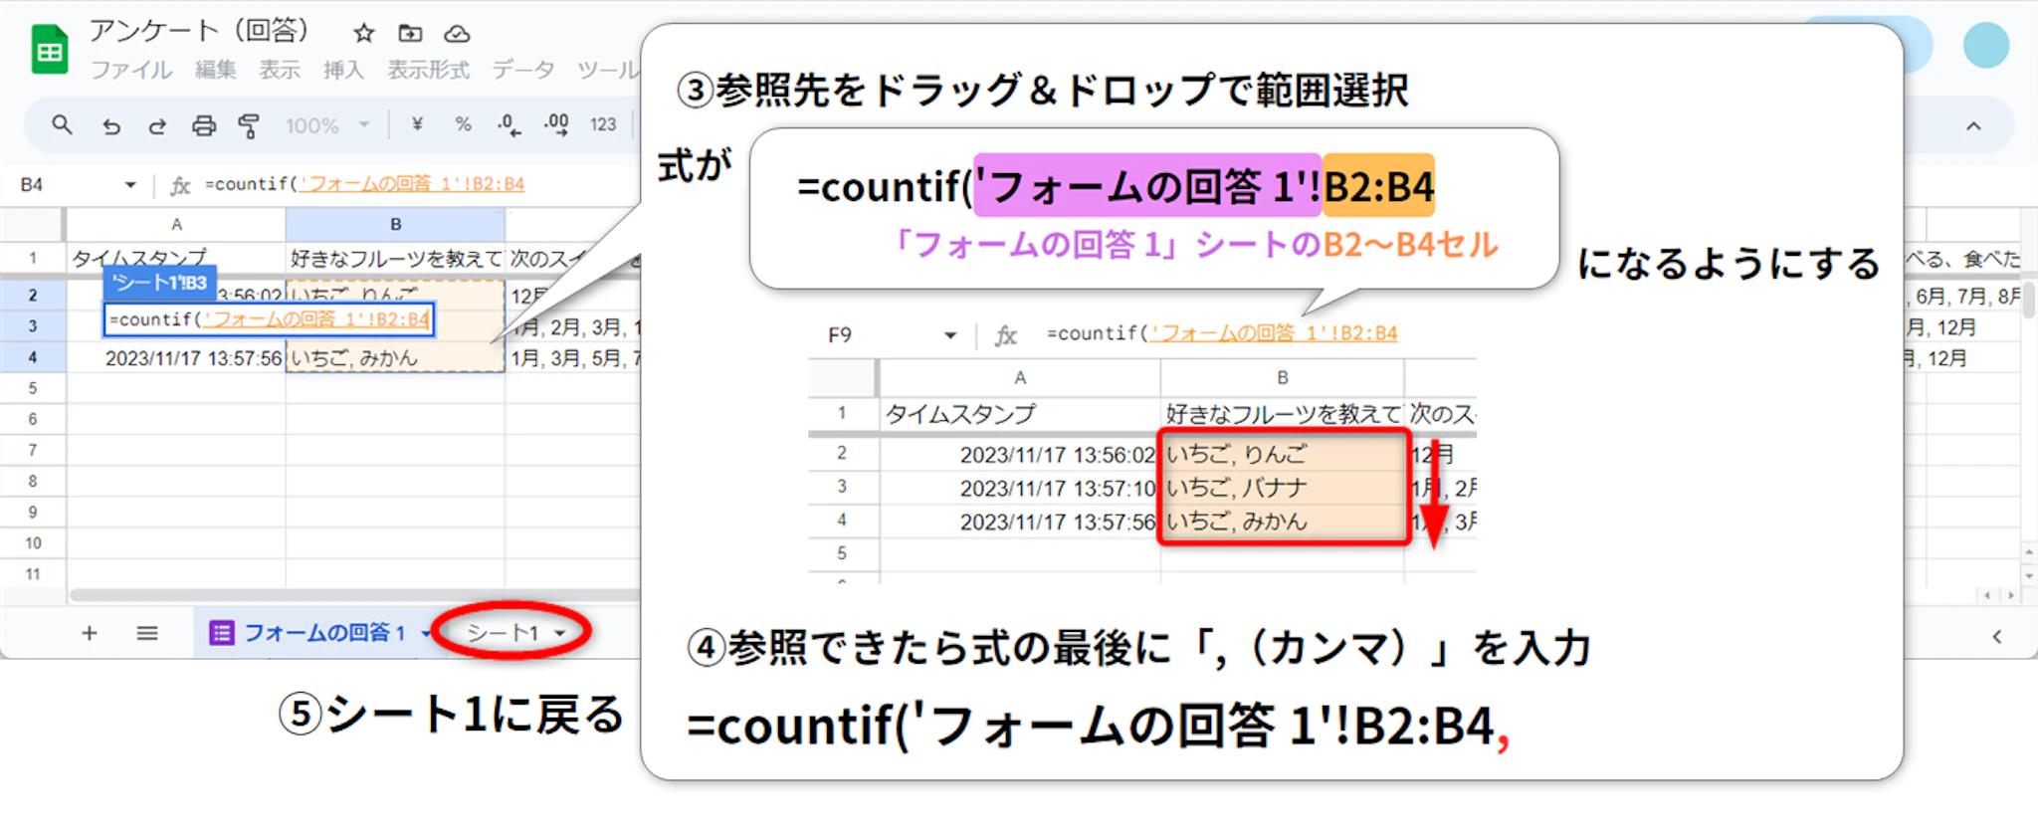This screenshot has height=834, width=2038.
Task: Open the ファイル menu
Action: click(x=131, y=70)
